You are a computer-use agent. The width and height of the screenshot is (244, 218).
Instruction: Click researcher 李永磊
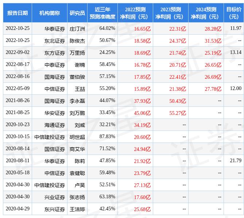77,101
